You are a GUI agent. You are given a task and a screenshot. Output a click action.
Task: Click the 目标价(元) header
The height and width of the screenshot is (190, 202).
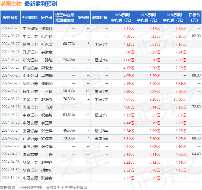coord(194,18)
